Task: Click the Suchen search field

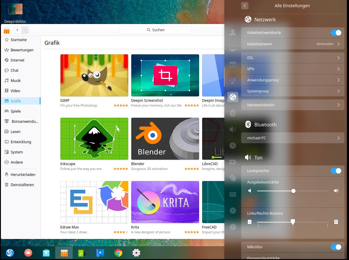Action: [x=156, y=30]
